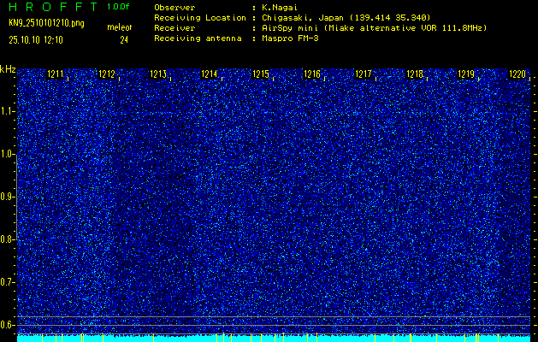
Task: Click the 1211 time marker
Action: [x=56, y=74]
